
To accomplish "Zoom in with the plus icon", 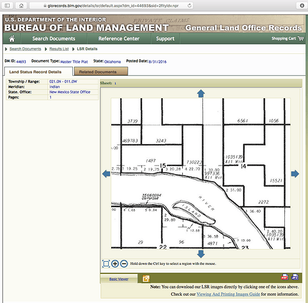I will tap(115, 264).
